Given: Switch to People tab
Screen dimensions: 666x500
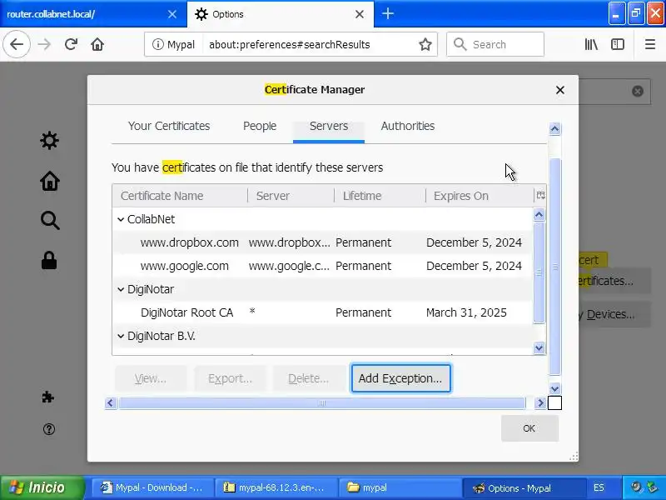Looking at the screenshot, I should [x=260, y=126].
